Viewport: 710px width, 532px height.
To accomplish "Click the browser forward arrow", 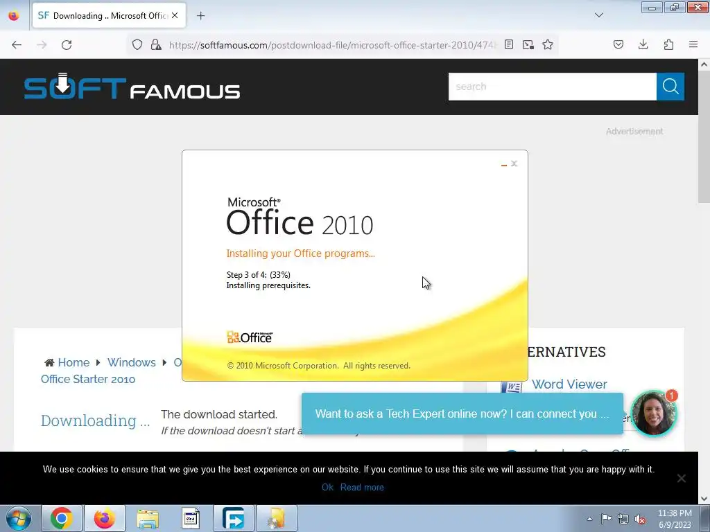I will pos(42,45).
